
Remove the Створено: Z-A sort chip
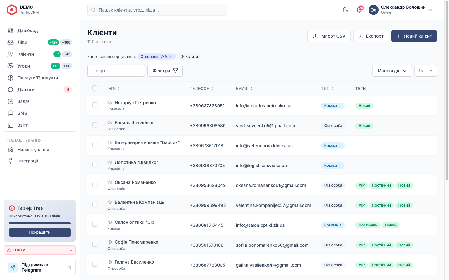(x=170, y=57)
